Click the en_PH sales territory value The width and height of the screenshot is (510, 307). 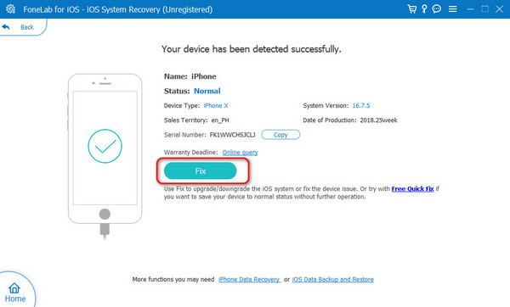pyautogui.click(x=220, y=120)
